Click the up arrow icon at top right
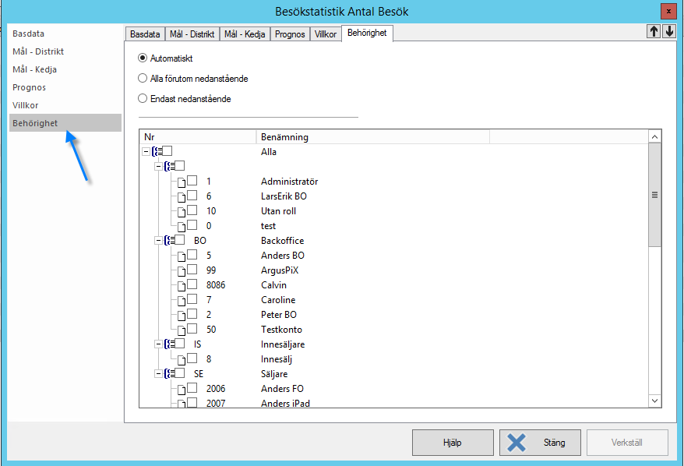The height and width of the screenshot is (466, 684). point(654,31)
